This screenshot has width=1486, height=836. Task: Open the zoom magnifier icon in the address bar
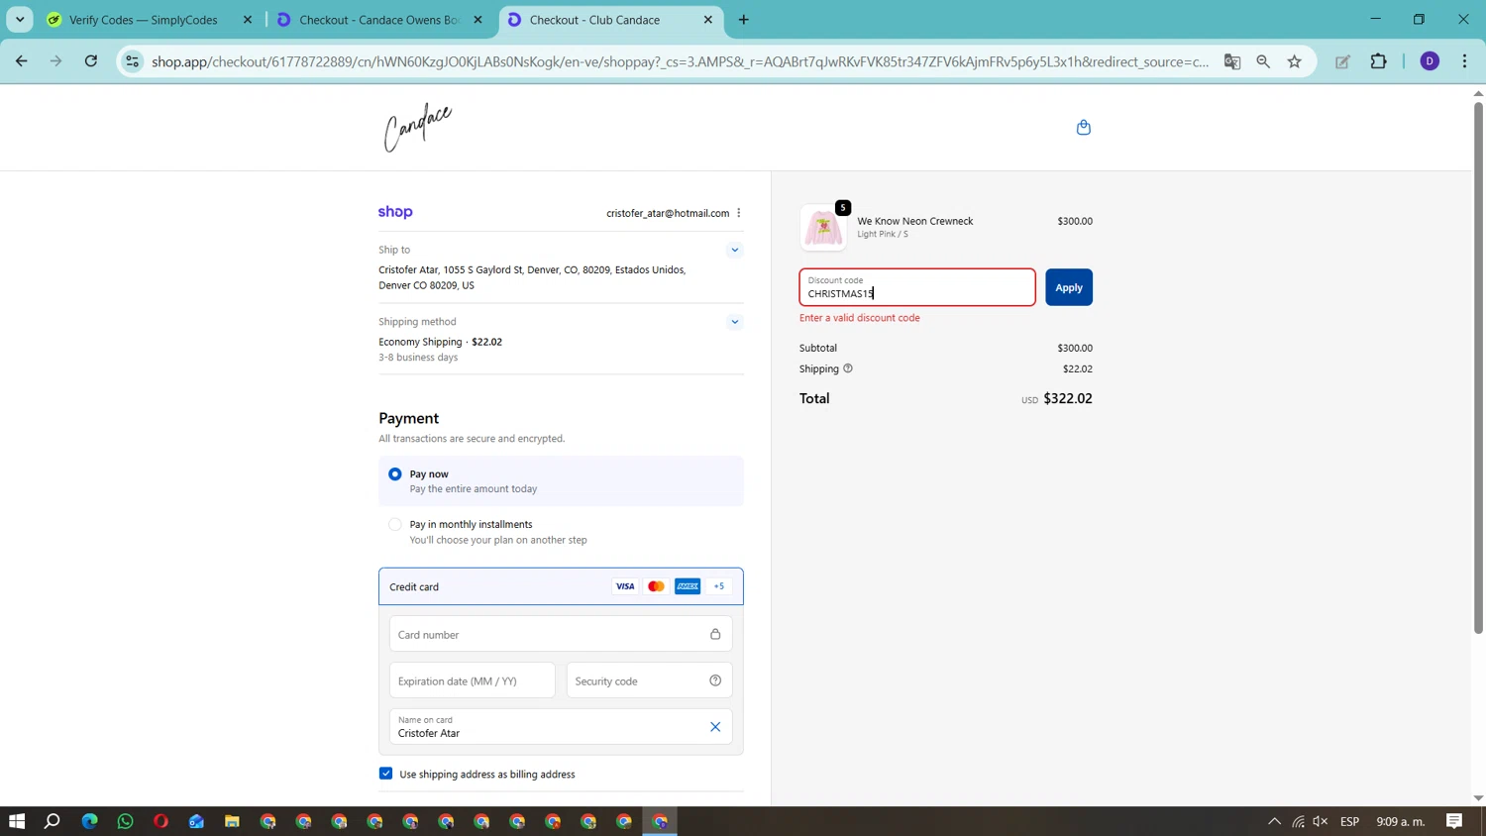(x=1263, y=61)
